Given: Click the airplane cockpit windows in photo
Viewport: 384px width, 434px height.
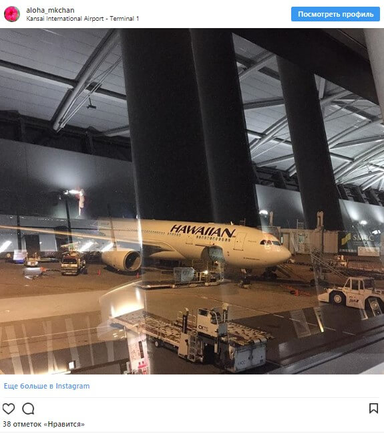Looking at the screenshot, I should coord(270,243).
